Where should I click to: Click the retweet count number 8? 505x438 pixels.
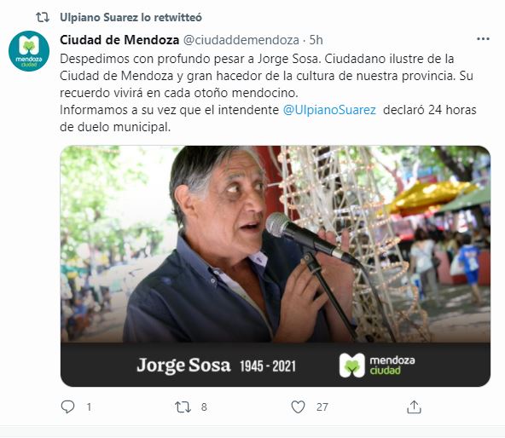[x=204, y=407]
